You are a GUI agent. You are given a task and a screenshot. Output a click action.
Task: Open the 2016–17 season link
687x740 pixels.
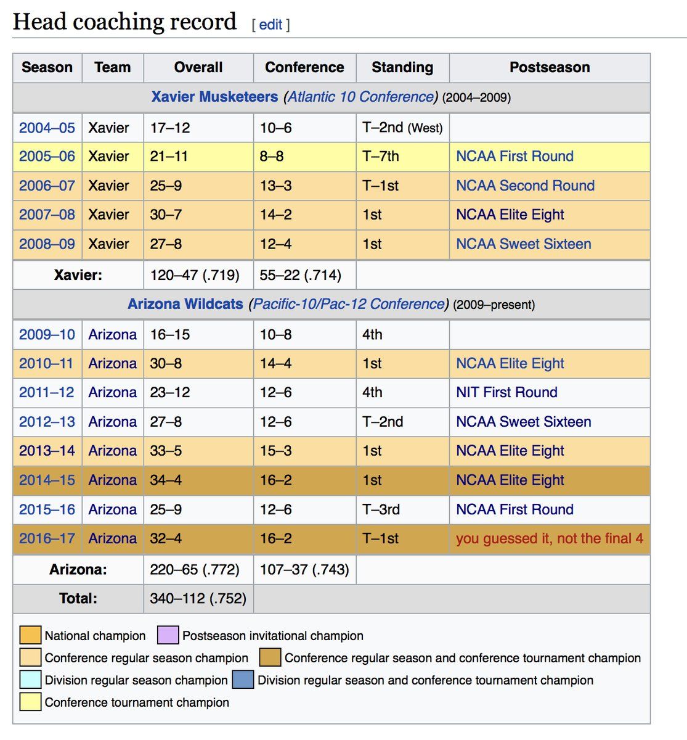(x=47, y=538)
